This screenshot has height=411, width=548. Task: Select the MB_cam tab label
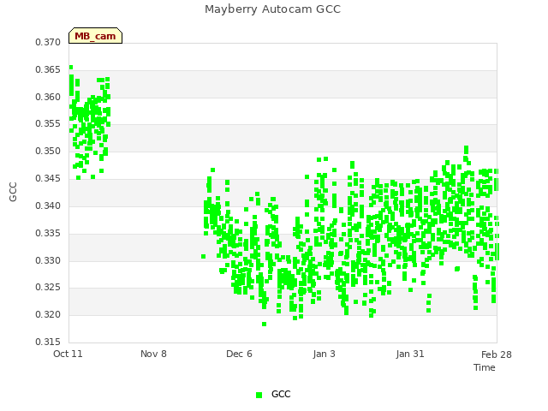(x=95, y=36)
